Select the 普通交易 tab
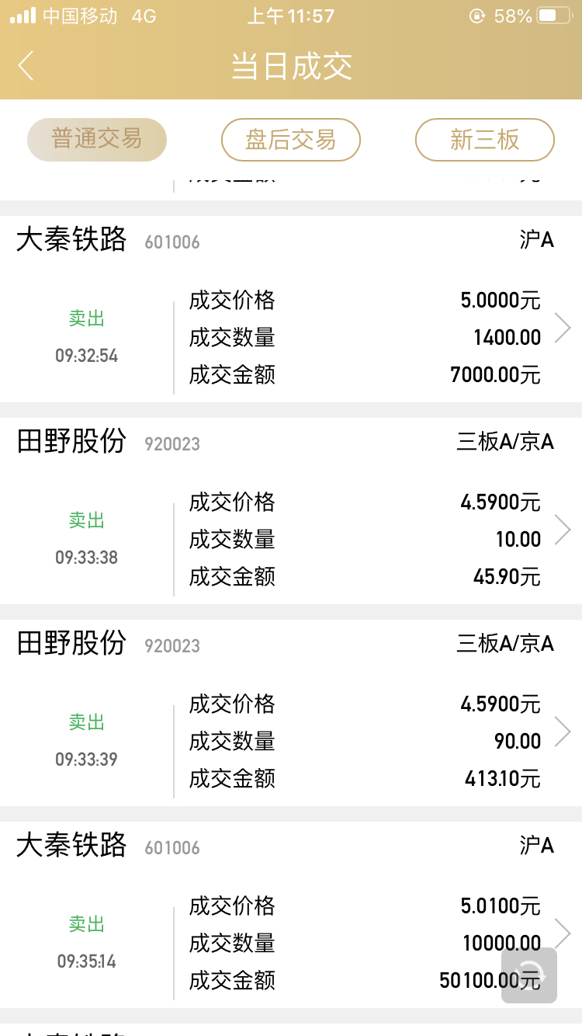The image size is (582, 1036). pos(97,140)
